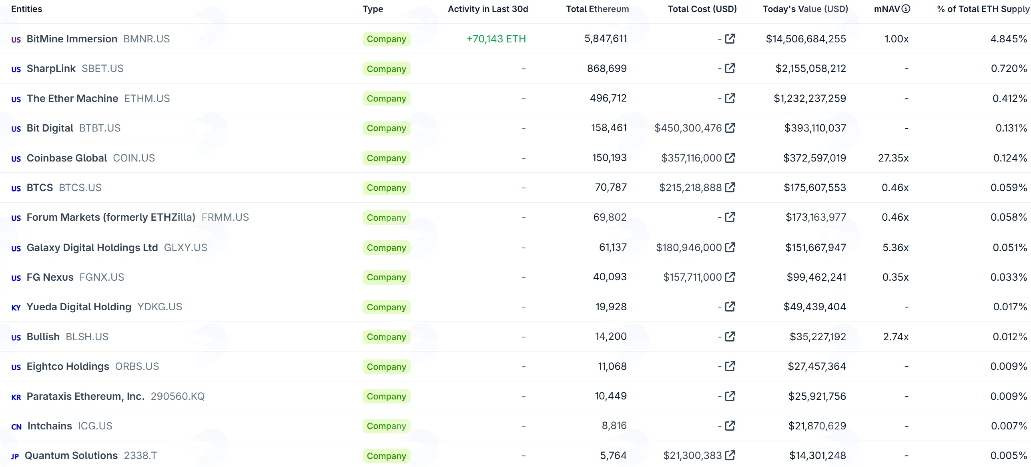The height and width of the screenshot is (467, 1031).
Task: Open Quantum Solutions cost source link icon
Action: click(x=730, y=455)
